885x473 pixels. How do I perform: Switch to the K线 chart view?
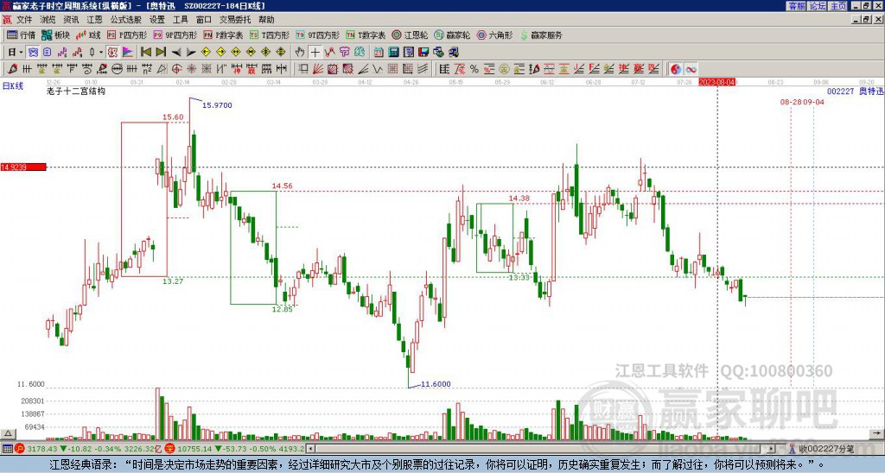[88, 35]
